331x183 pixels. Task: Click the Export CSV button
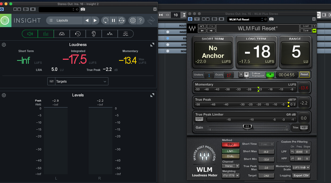point(301,176)
